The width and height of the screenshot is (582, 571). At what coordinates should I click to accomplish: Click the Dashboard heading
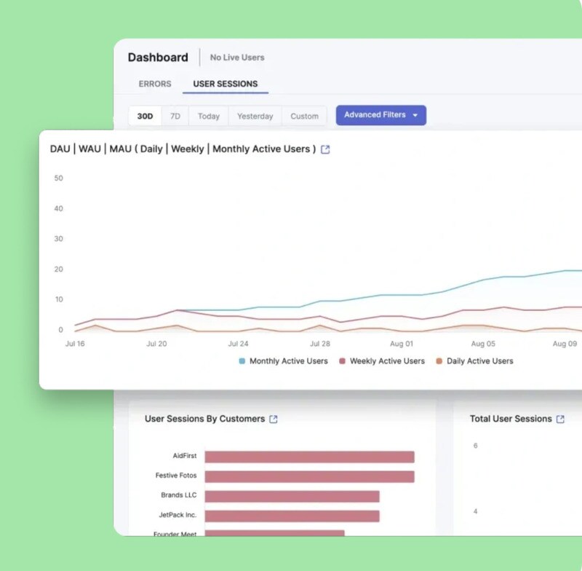pos(158,58)
